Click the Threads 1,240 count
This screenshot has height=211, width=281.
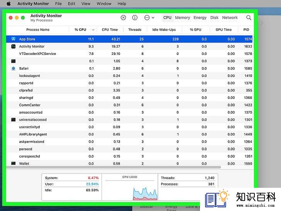pos(210,178)
